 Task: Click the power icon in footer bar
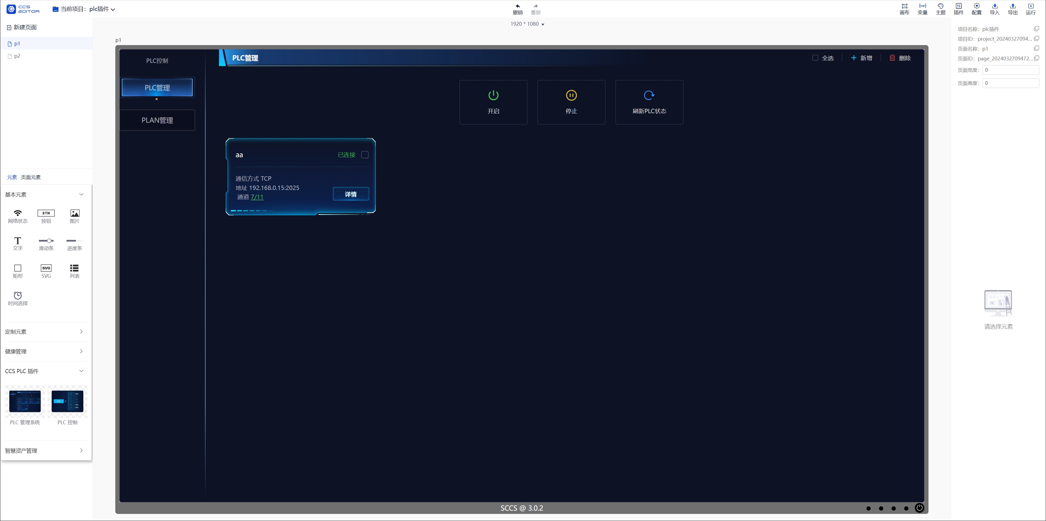[x=919, y=508]
